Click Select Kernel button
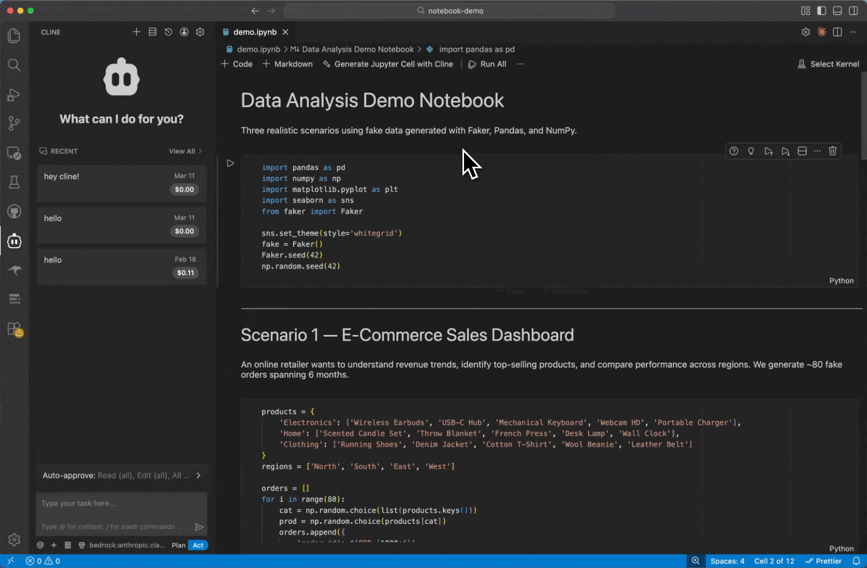 pyautogui.click(x=828, y=64)
